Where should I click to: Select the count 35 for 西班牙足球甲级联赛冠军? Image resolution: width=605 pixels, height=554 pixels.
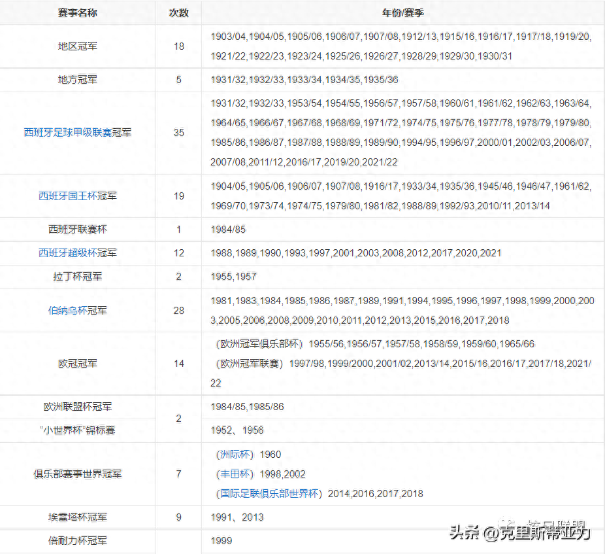pos(178,132)
